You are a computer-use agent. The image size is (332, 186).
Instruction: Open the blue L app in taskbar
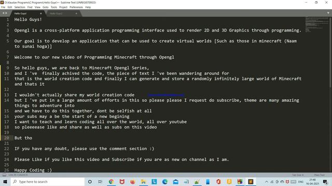click(x=154, y=181)
